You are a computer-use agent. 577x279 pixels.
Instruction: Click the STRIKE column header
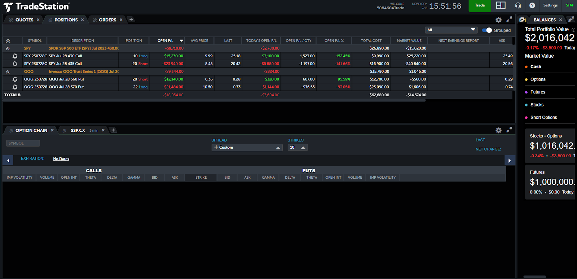pyautogui.click(x=201, y=178)
